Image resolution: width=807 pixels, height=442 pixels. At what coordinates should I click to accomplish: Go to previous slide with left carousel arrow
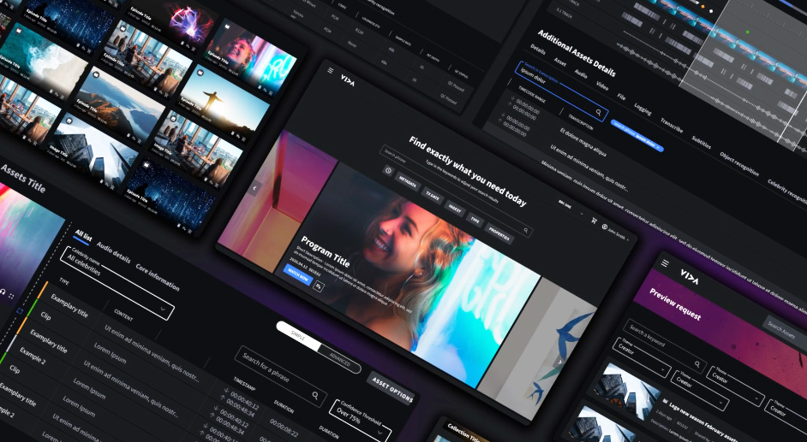[x=254, y=188]
